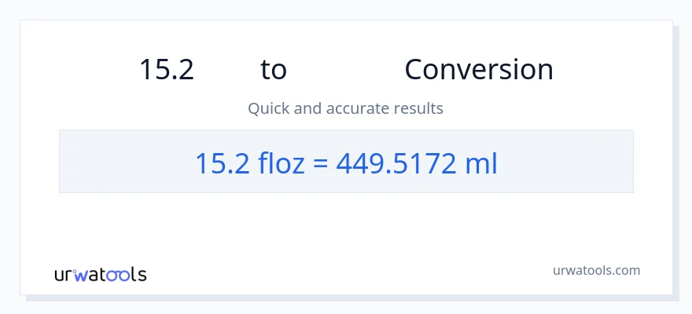Click the '15.2' number in the heading
The width and height of the screenshot is (692, 314).
pos(167,70)
